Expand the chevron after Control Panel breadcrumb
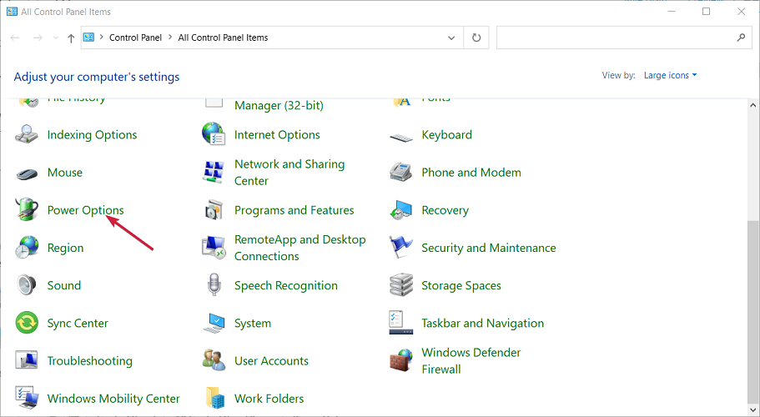The height and width of the screenshot is (417, 760). click(170, 38)
